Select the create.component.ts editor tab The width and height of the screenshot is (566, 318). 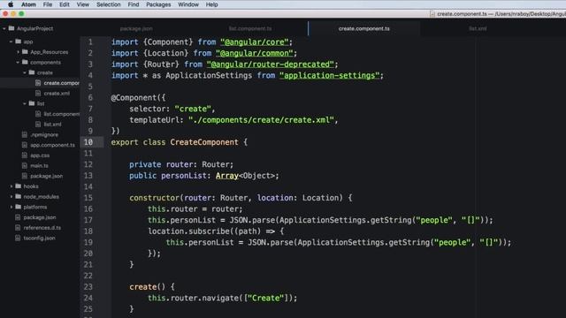[x=364, y=28]
